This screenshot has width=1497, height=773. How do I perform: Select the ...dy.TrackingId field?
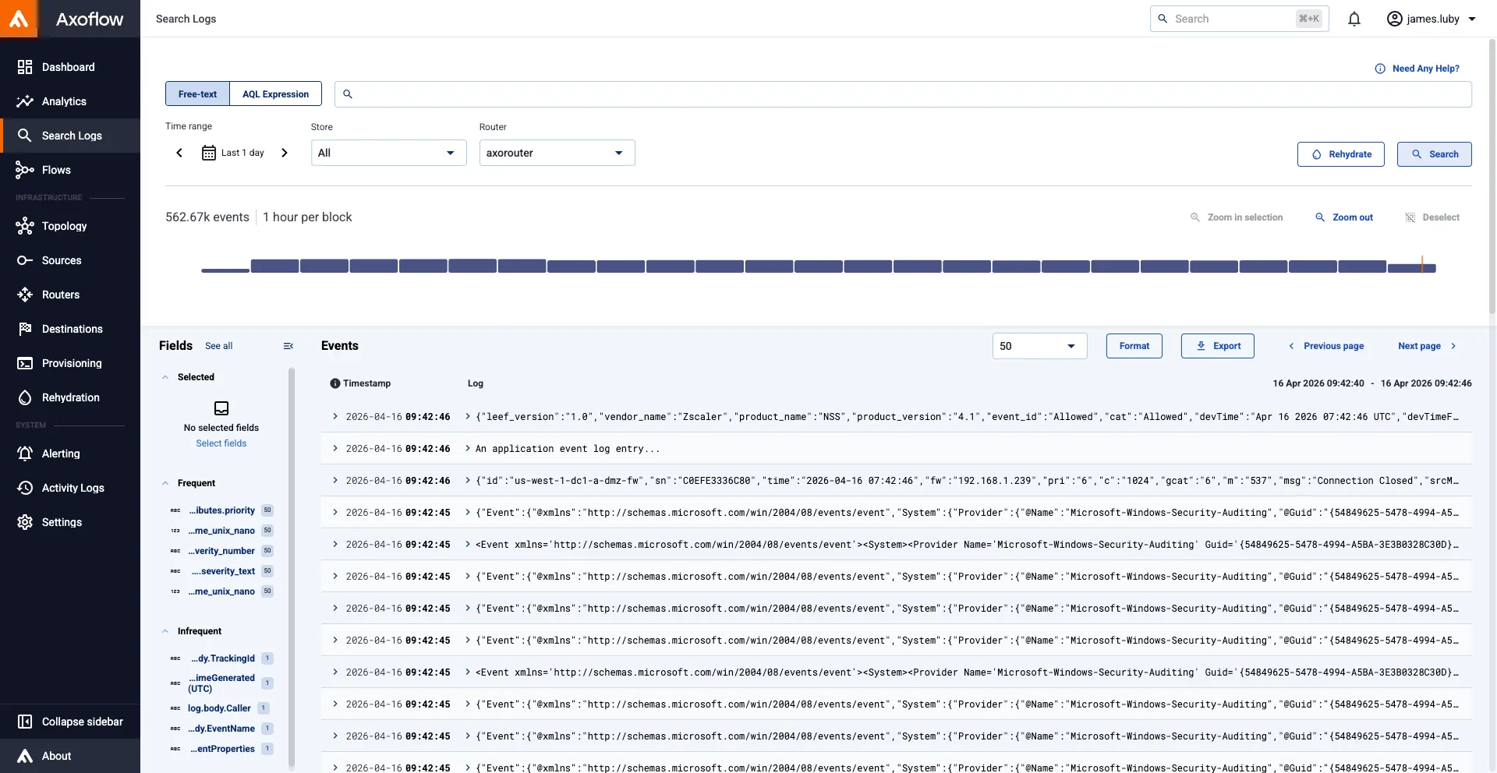pyautogui.click(x=221, y=658)
